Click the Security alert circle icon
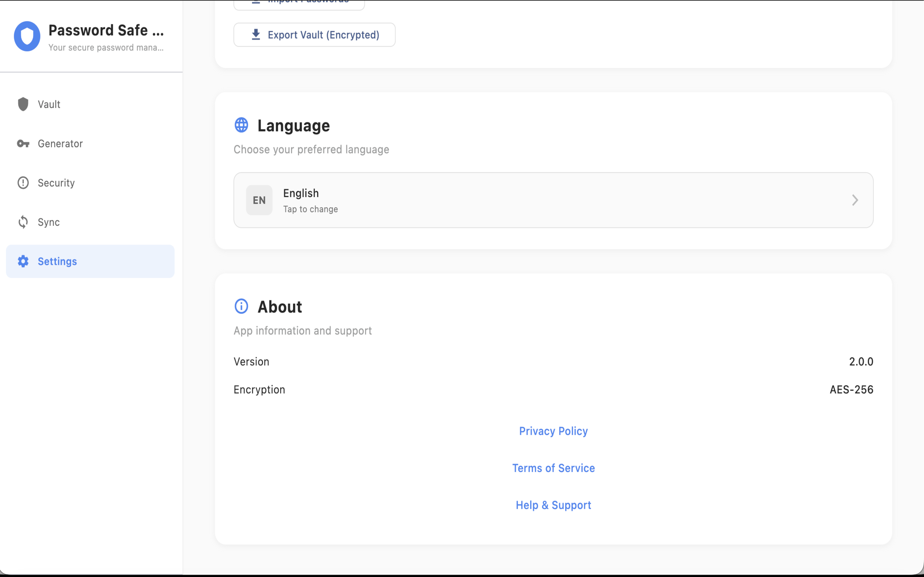 click(x=23, y=183)
